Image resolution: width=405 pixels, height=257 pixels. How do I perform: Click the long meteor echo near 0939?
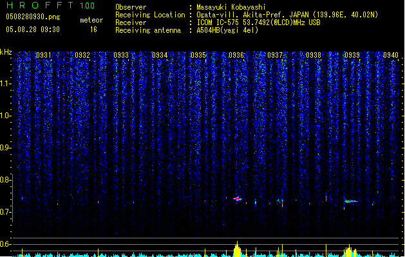[x=351, y=201]
